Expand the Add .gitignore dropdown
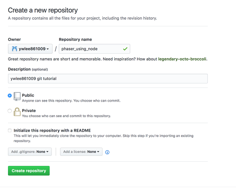The height and width of the screenshot is (188, 236). pyautogui.click(x=30, y=152)
